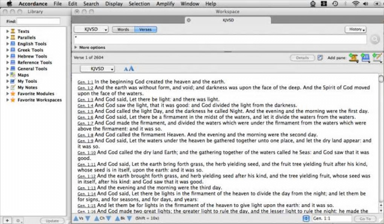Click the Gen. 1:1 verse reference link
384x224 pixels.
(85, 82)
